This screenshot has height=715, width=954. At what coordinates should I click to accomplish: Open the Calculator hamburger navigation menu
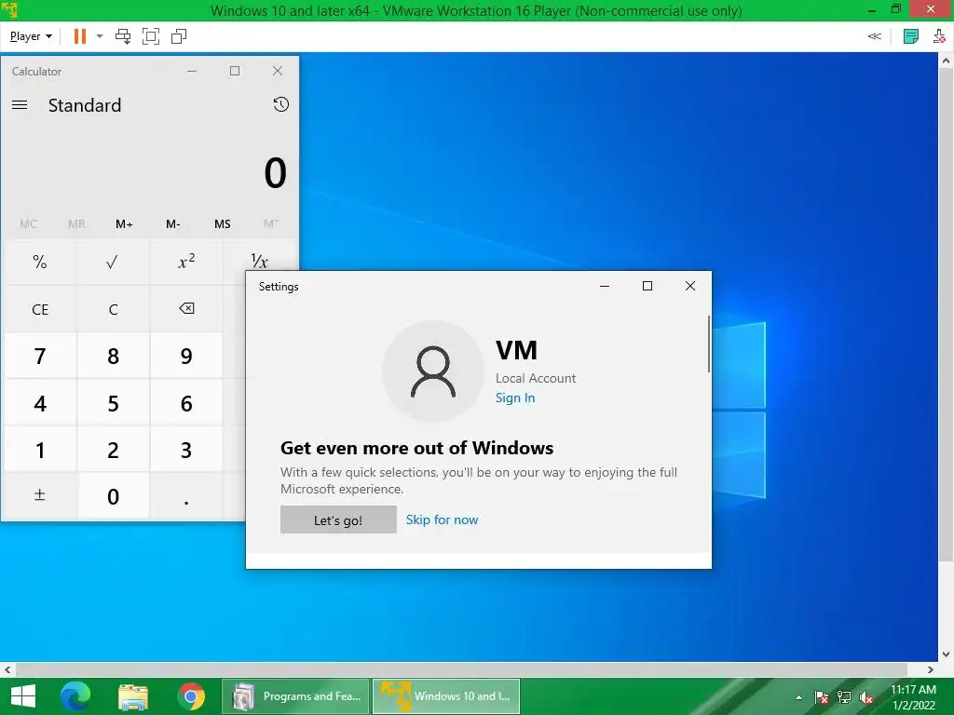pyautogui.click(x=20, y=105)
